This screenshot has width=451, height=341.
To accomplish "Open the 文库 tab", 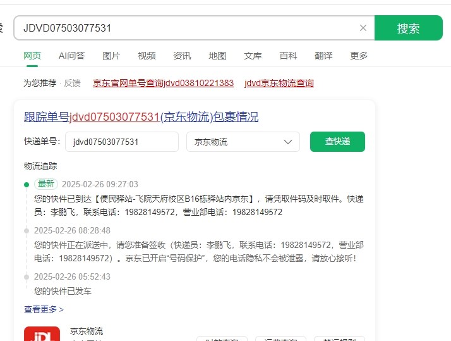I will tap(253, 56).
